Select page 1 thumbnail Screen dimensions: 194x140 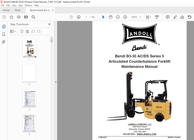click(29, 48)
